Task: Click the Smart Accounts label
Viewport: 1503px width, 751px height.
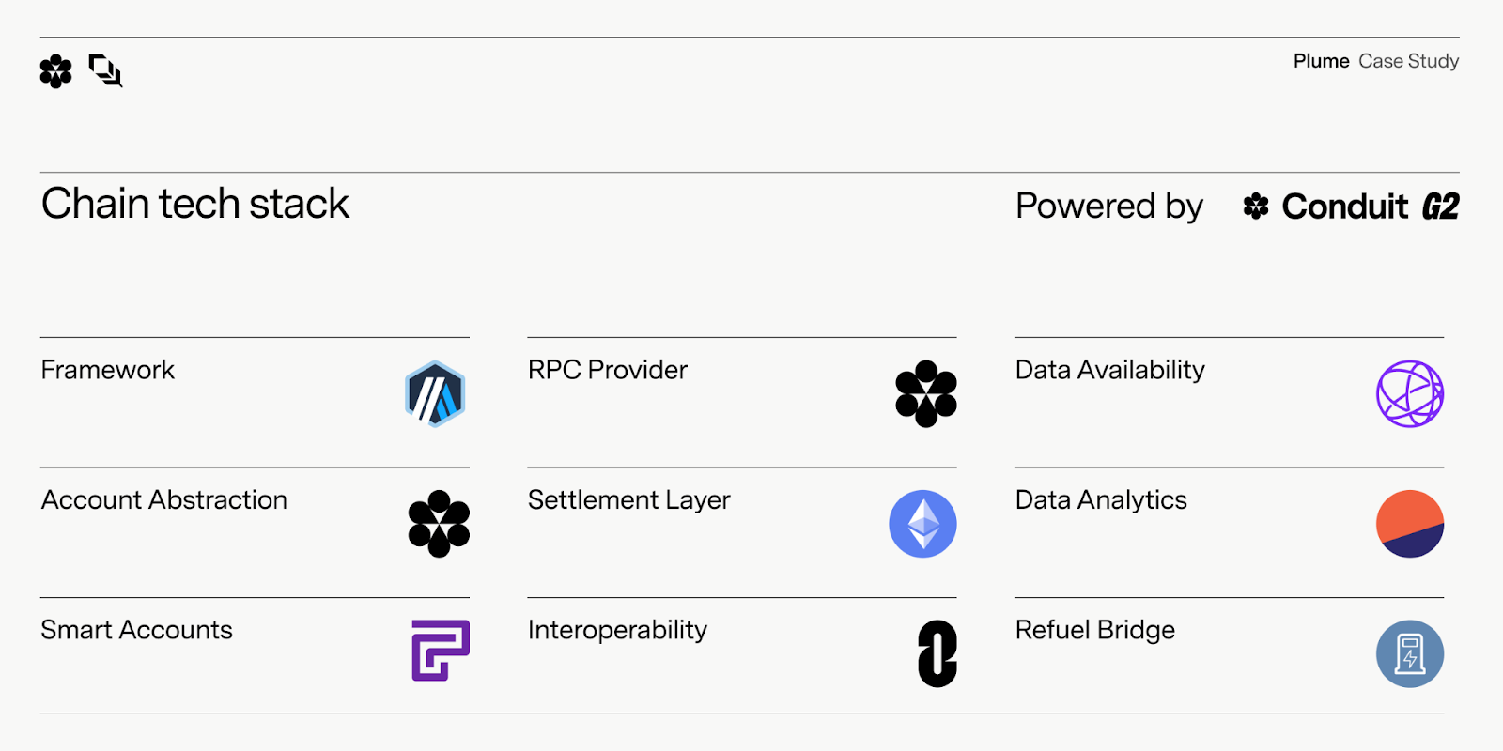Action: 137,630
